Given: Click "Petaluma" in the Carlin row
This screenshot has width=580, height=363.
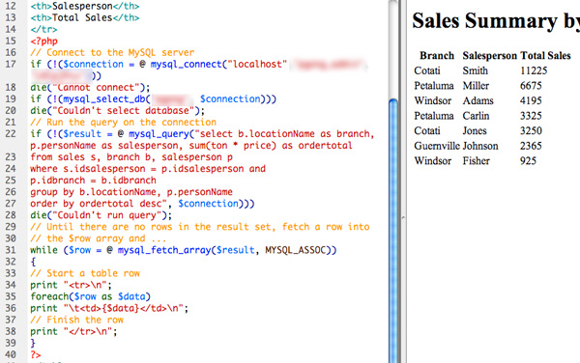Looking at the screenshot, I should click(x=434, y=116).
